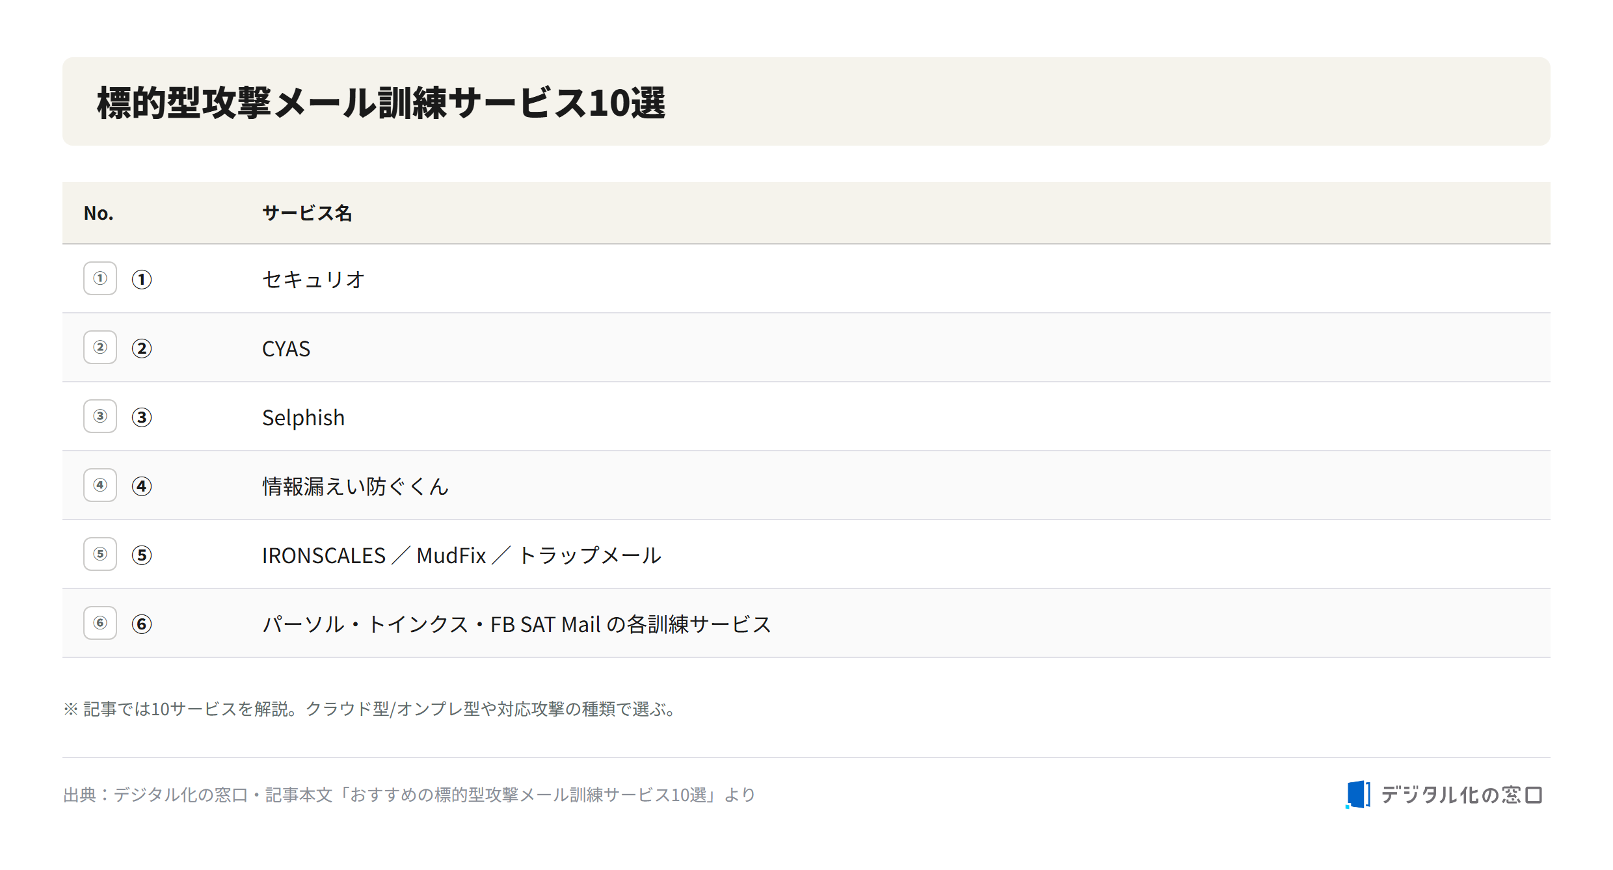The height and width of the screenshot is (870, 1613).
Task: Click the サービス名 column header
Action: pyautogui.click(x=307, y=213)
